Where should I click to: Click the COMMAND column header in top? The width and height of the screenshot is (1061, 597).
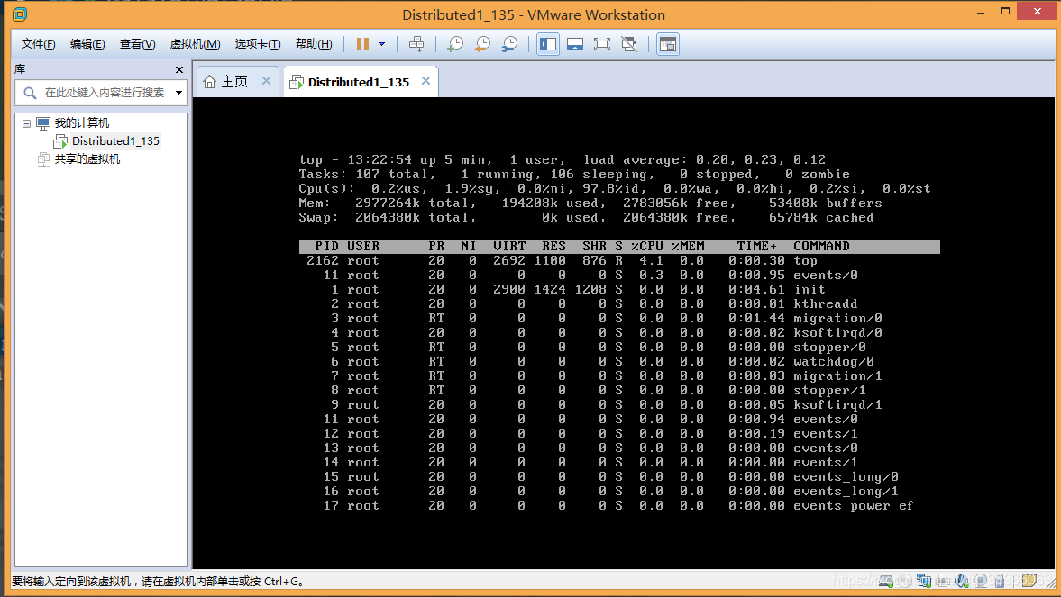pyautogui.click(x=821, y=246)
